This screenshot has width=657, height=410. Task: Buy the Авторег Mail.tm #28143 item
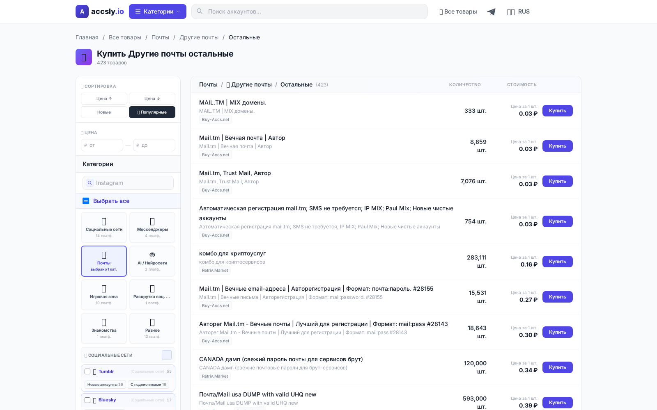[557, 332]
